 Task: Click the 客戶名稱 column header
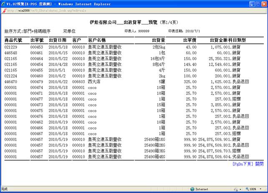[x=97, y=40]
